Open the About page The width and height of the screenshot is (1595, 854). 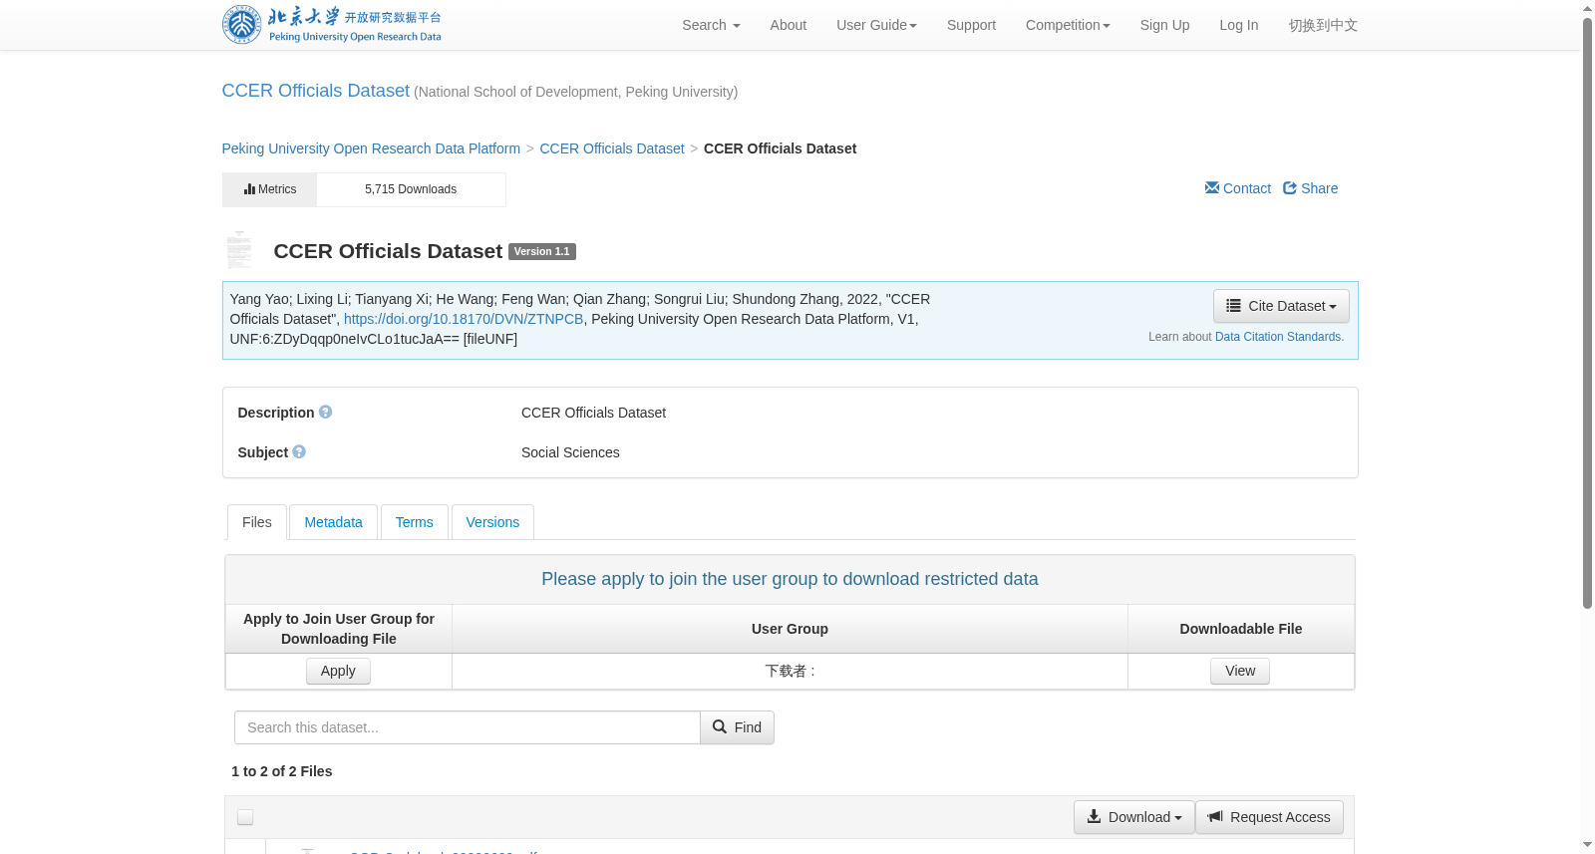pos(788,25)
